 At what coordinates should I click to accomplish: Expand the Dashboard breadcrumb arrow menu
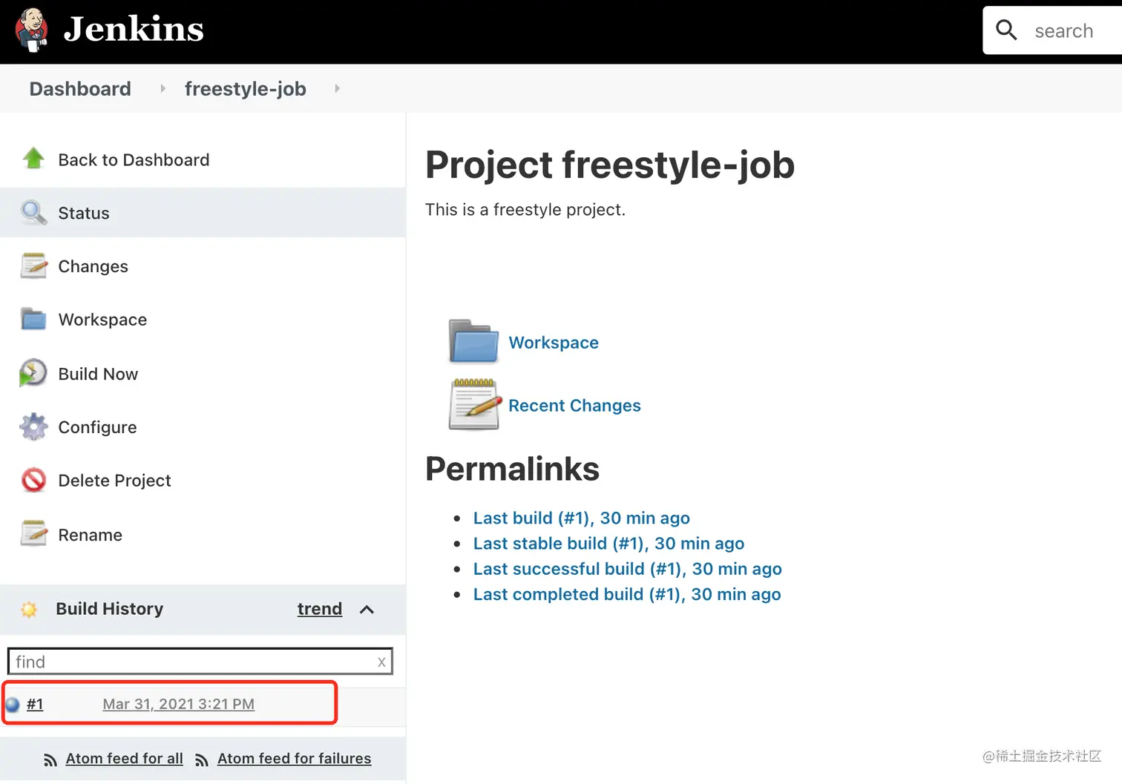[x=163, y=88]
